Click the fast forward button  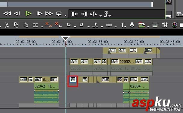[x=49, y=13]
